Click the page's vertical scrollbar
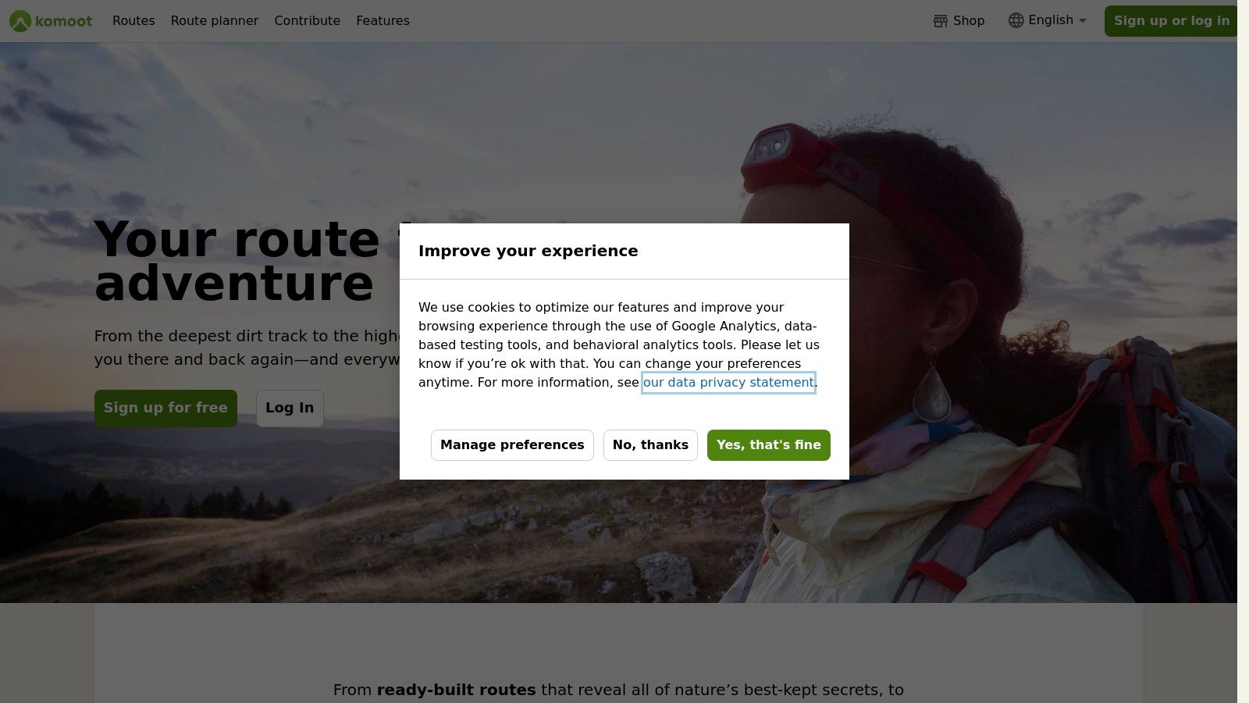The width and height of the screenshot is (1249, 703). point(1243,351)
